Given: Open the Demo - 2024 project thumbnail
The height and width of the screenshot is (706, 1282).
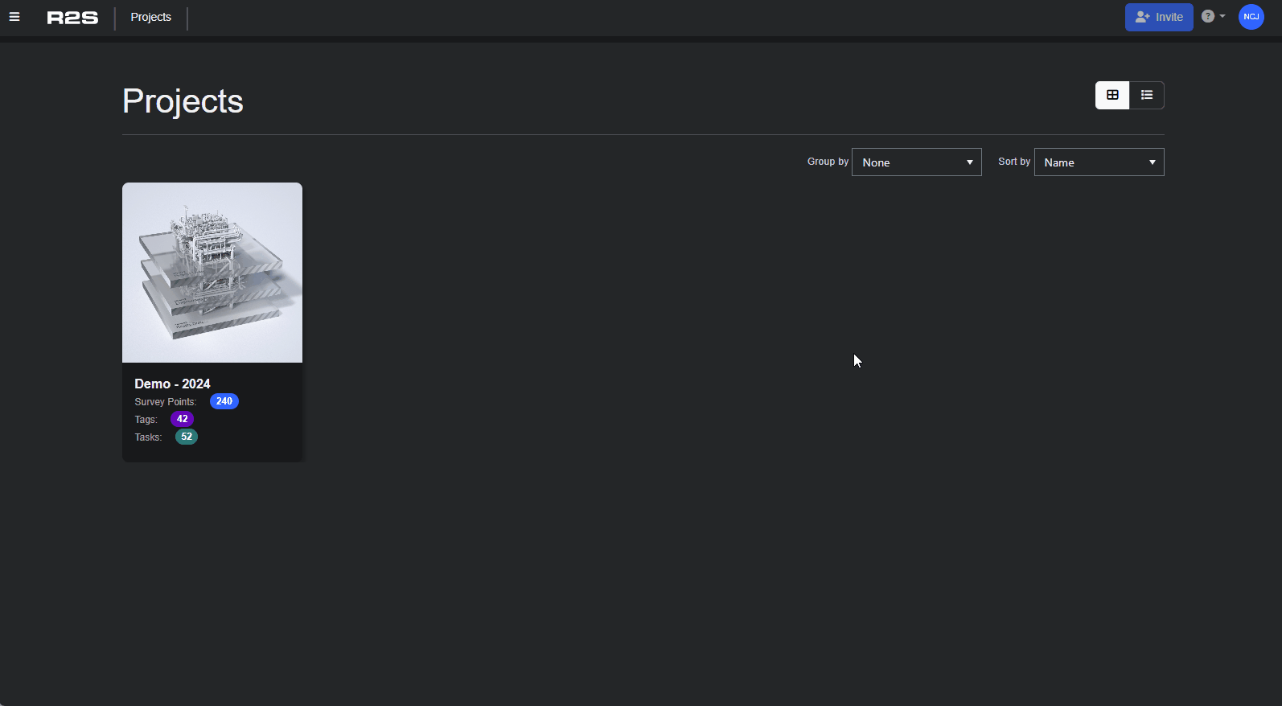Looking at the screenshot, I should [x=212, y=273].
